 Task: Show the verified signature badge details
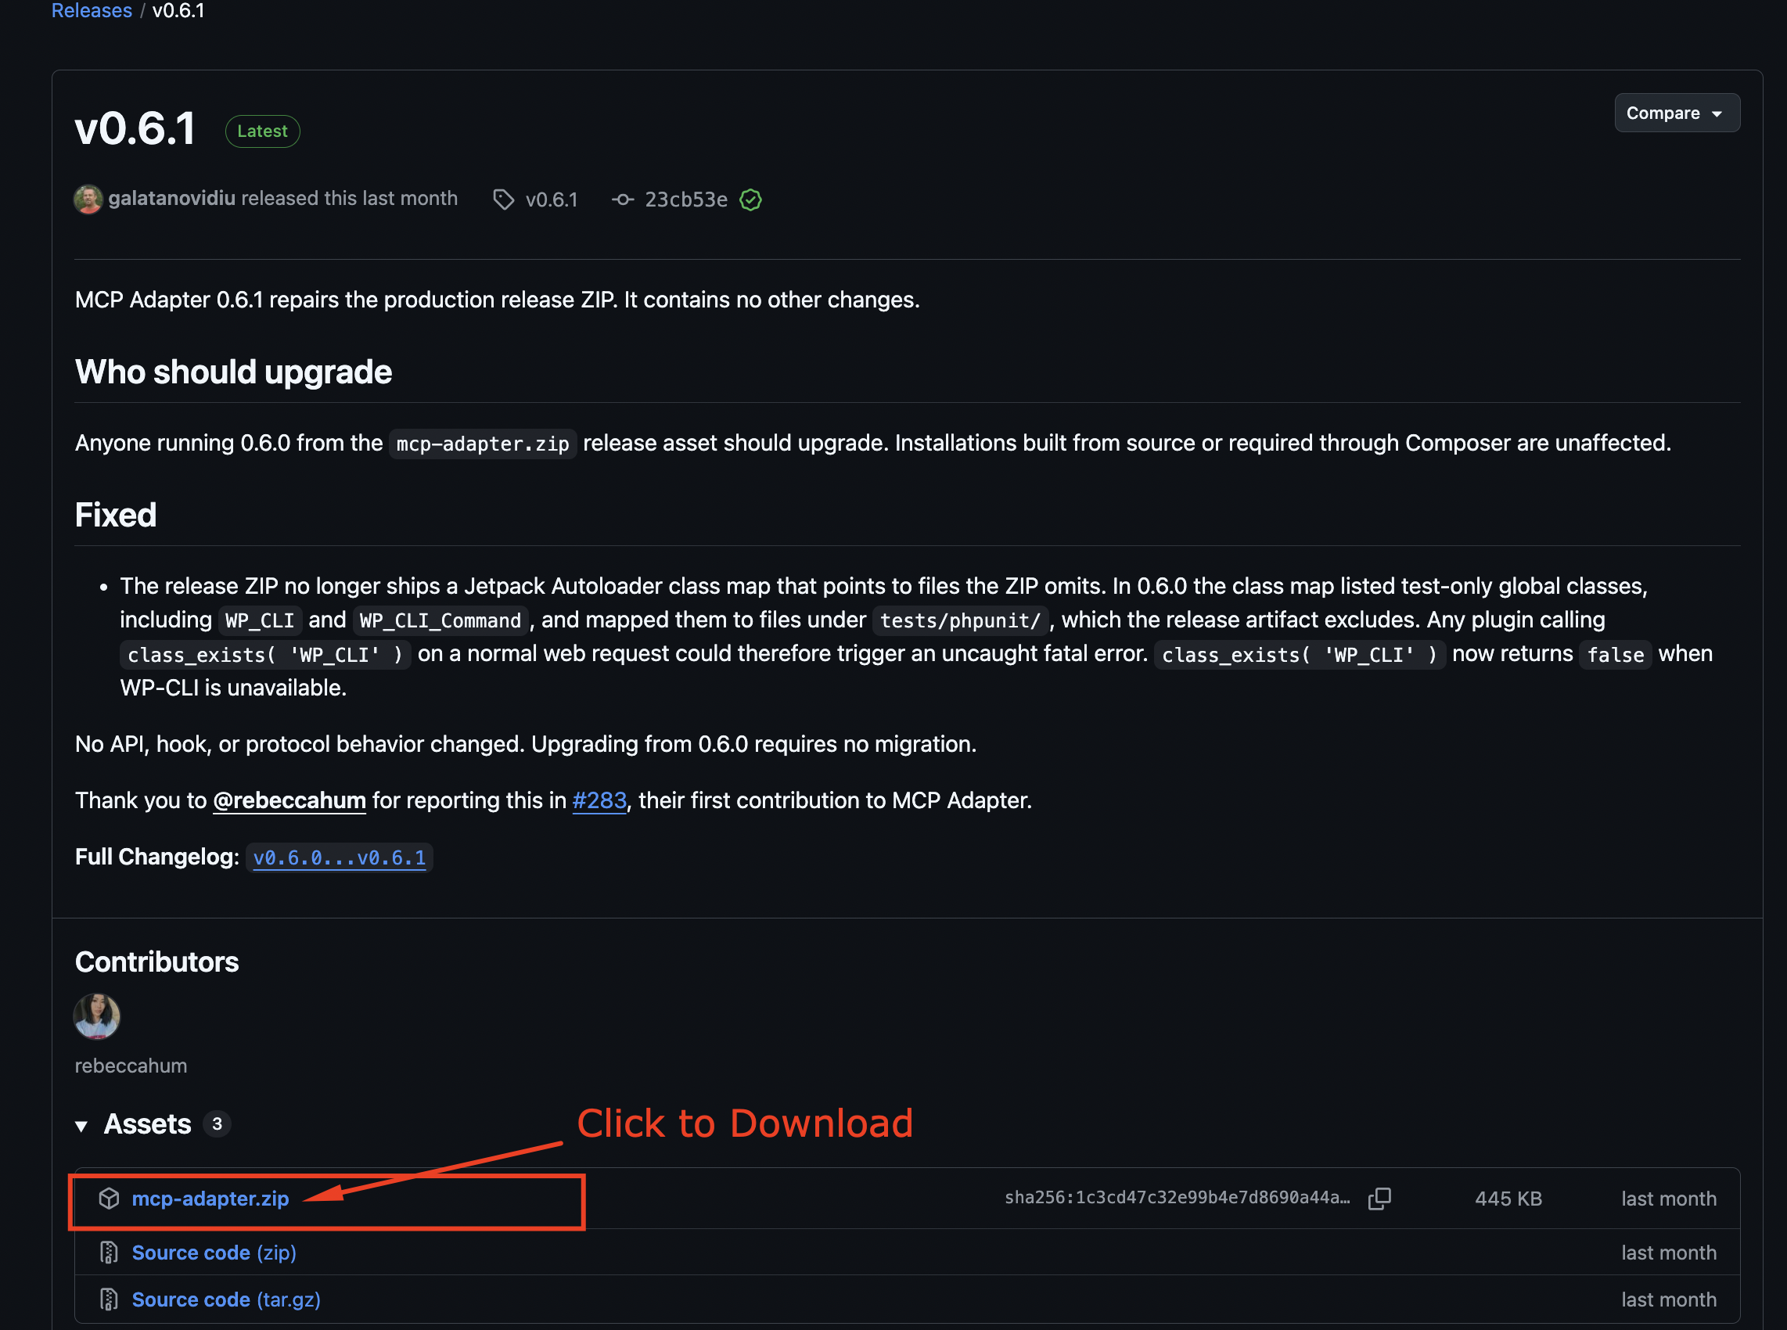coord(750,199)
